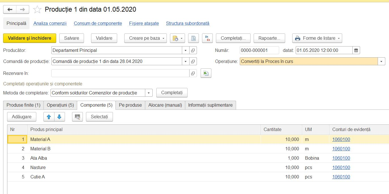Switch to Operațiuni (5) tab
The width and height of the screenshot is (389, 194).
[60, 105]
